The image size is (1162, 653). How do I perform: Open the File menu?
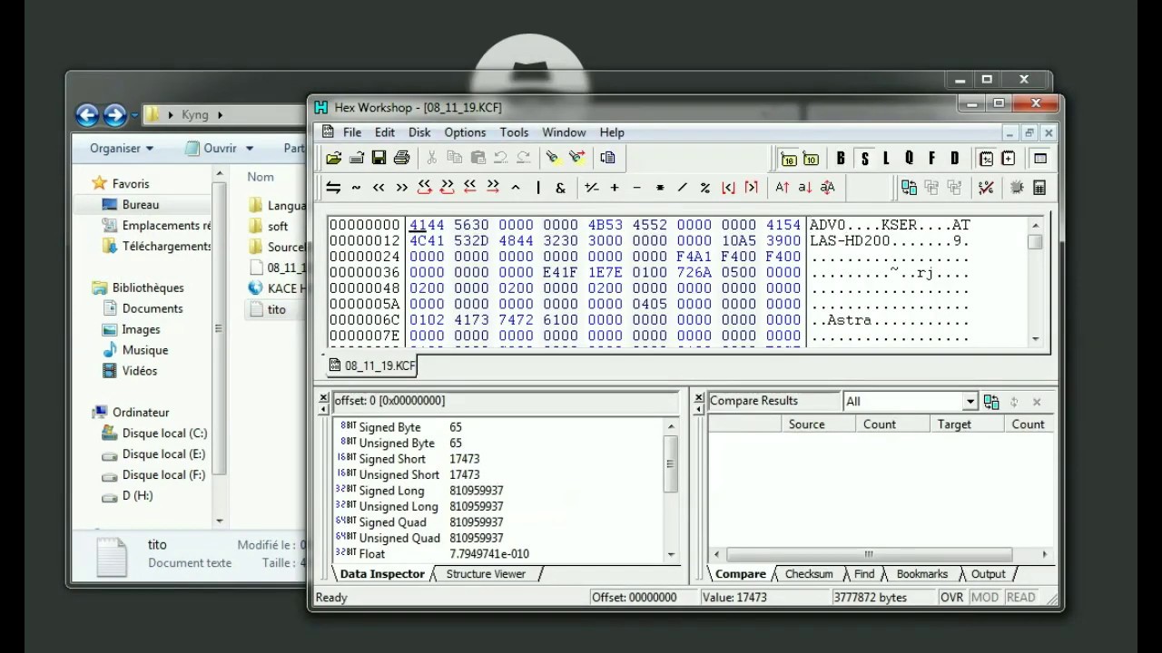(x=352, y=132)
